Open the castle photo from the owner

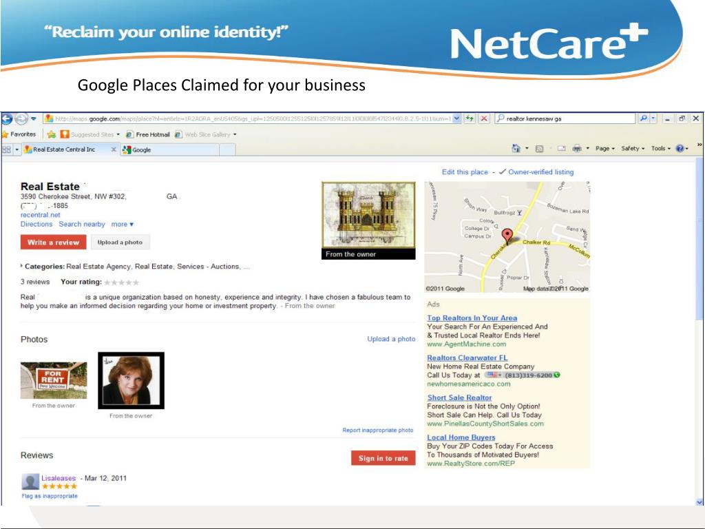click(368, 220)
